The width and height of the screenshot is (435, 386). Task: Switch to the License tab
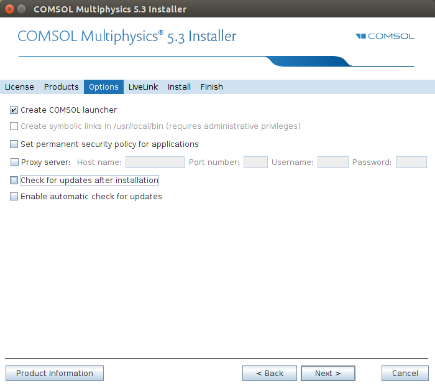pyautogui.click(x=19, y=87)
